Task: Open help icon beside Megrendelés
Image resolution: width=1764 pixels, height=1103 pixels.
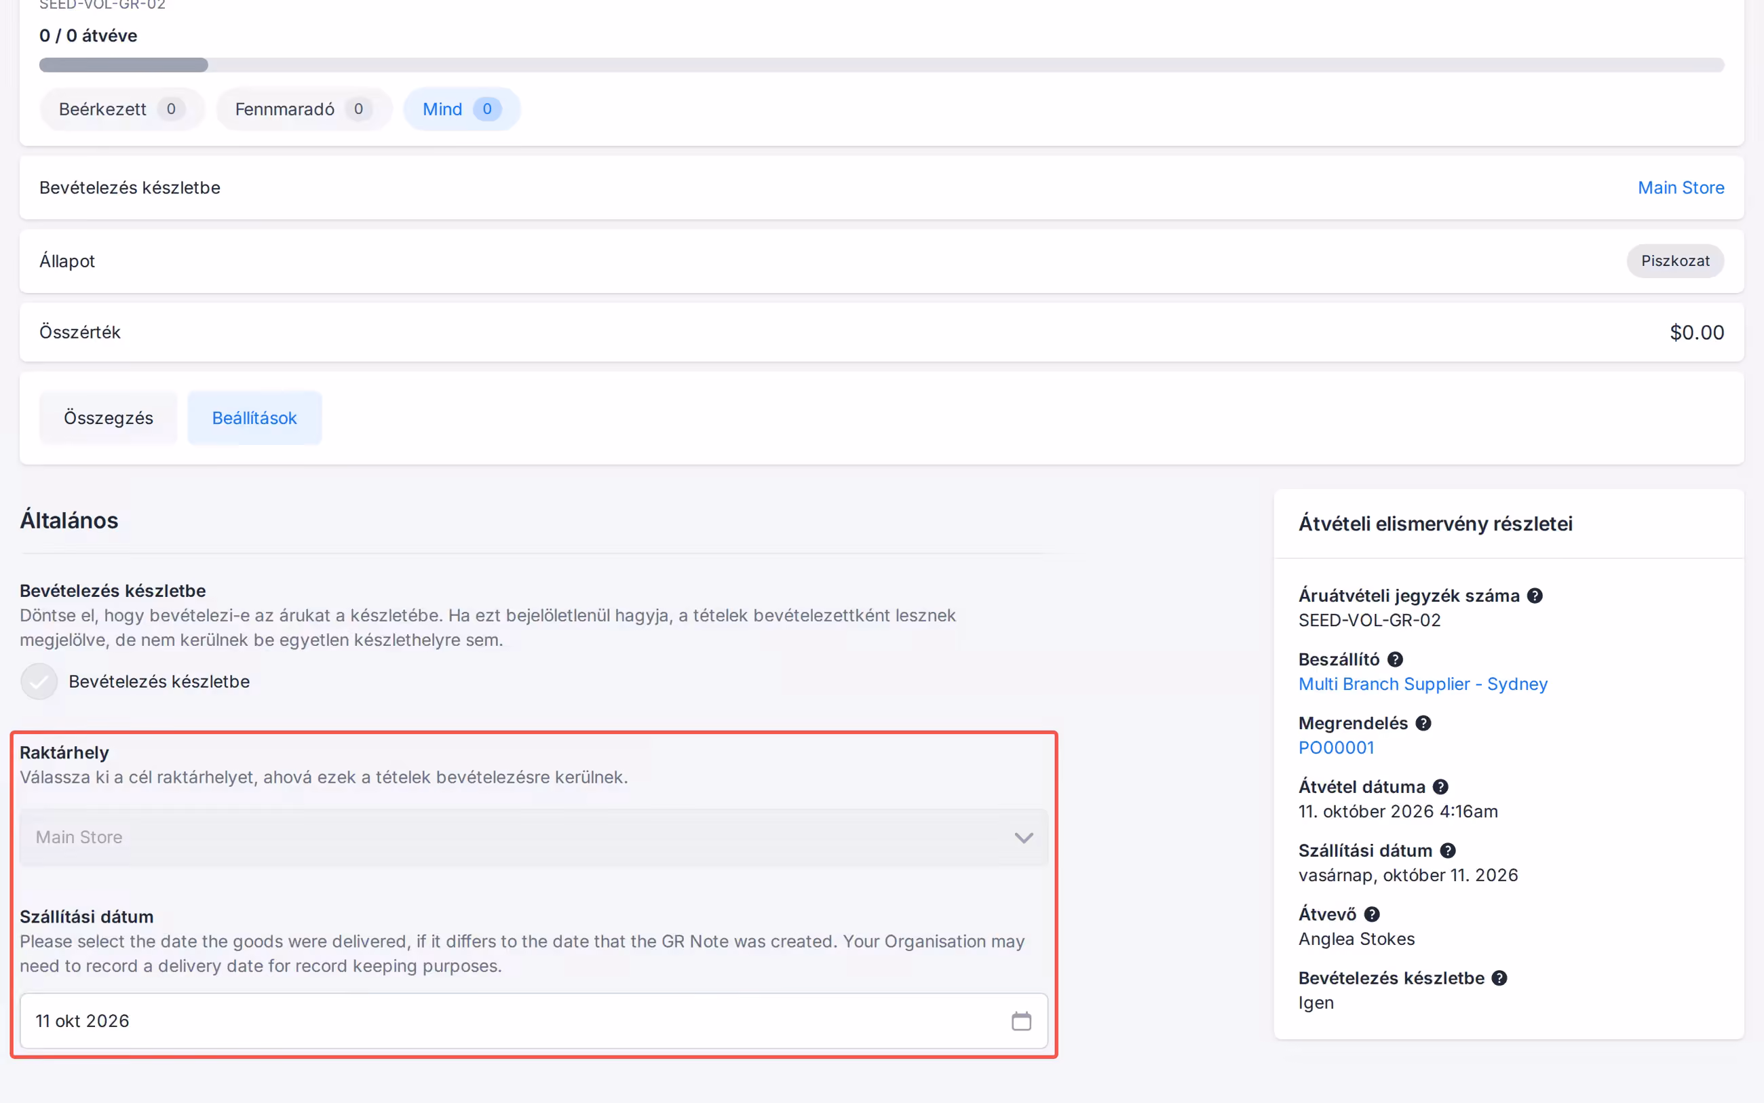Action: coord(1423,723)
